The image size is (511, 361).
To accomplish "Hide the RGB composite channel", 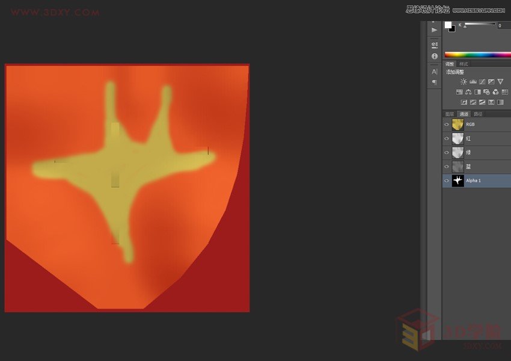I will point(447,125).
